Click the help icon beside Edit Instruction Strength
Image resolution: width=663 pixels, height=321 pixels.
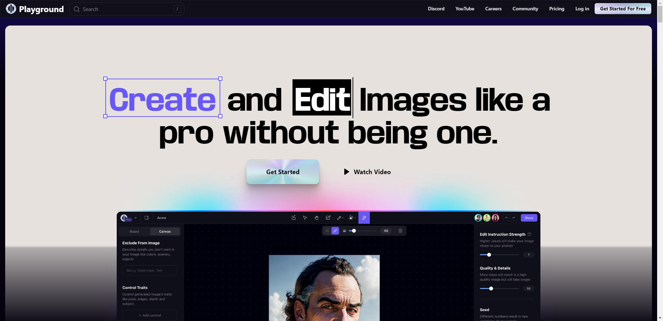[x=529, y=234]
